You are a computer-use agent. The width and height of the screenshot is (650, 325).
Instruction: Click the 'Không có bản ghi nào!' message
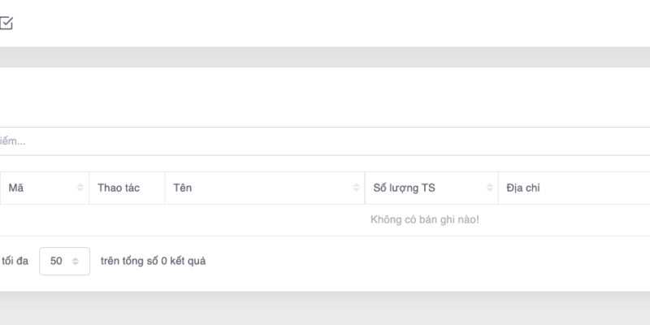424,220
